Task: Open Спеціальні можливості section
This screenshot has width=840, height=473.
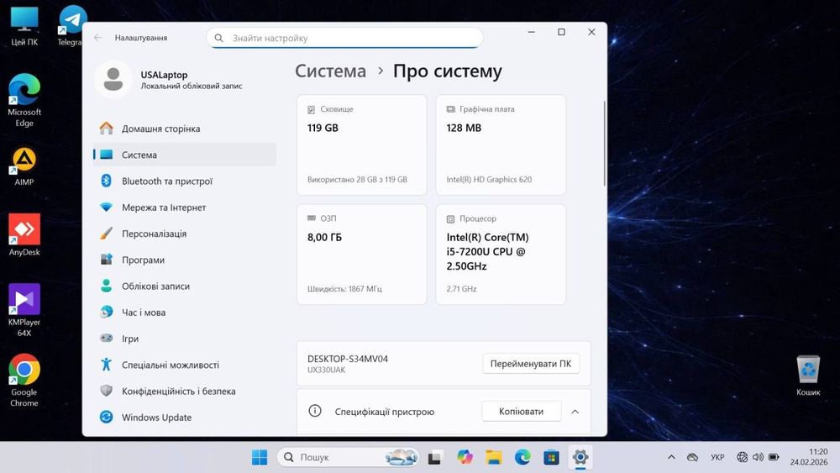Action: (x=185, y=365)
